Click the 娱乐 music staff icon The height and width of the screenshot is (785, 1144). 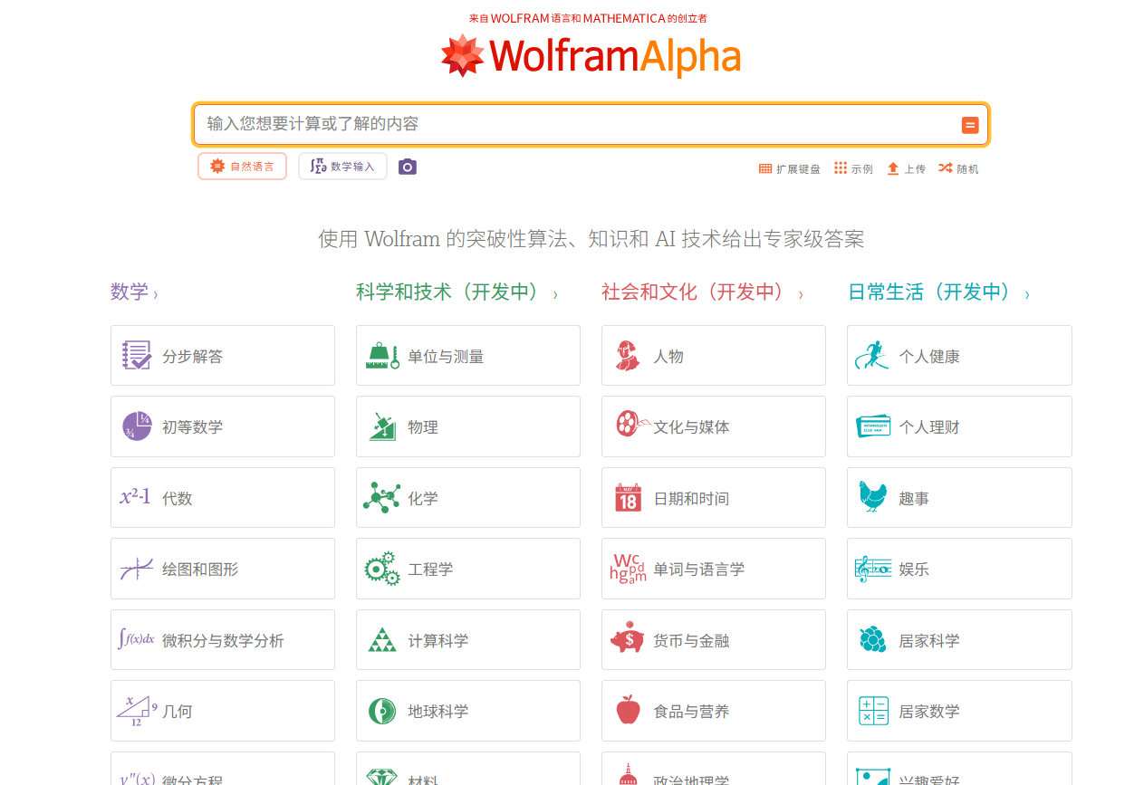(873, 569)
